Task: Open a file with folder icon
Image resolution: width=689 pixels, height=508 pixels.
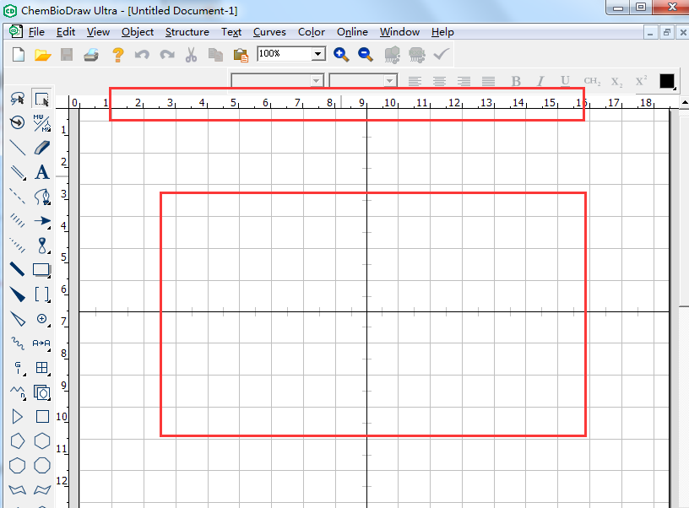Action: pyautogui.click(x=42, y=55)
